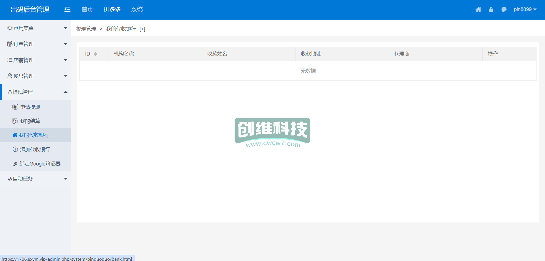
Task: Switch to the 拼多多 top tab
Action: [x=112, y=10]
